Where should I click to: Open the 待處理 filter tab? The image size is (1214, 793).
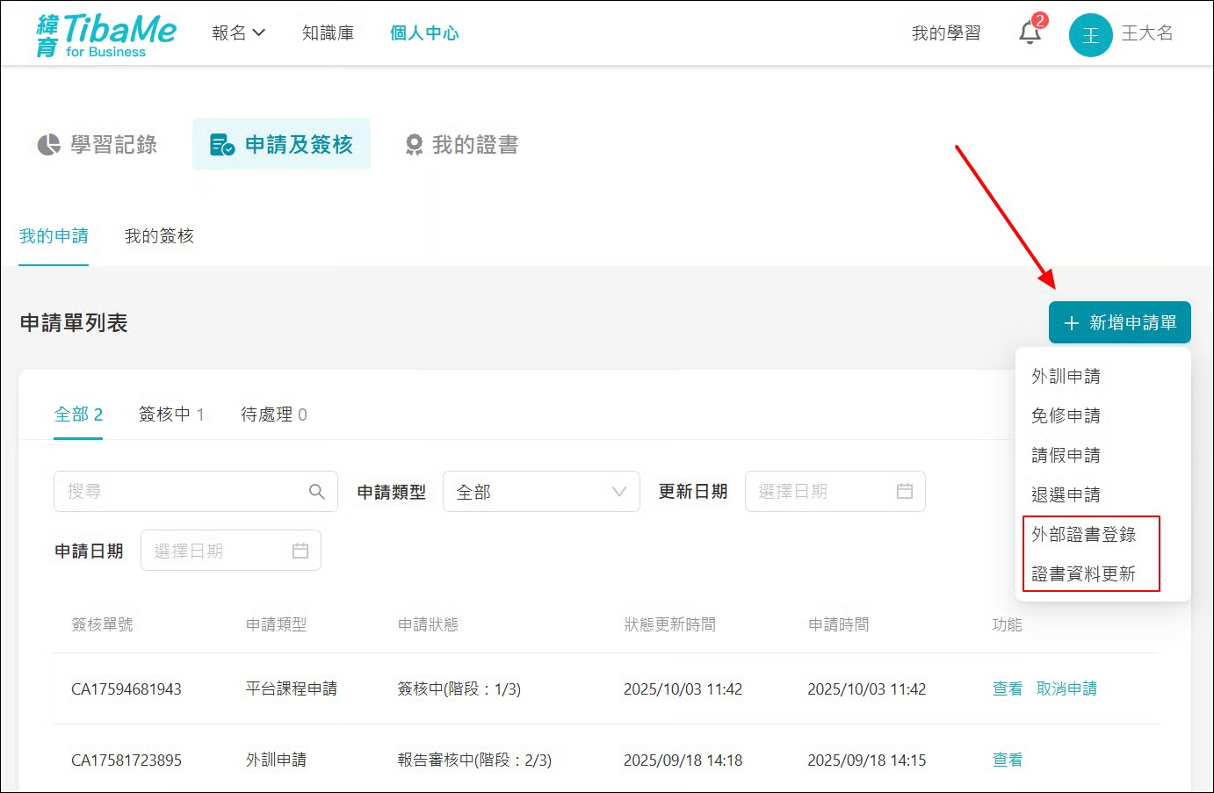[x=274, y=415]
